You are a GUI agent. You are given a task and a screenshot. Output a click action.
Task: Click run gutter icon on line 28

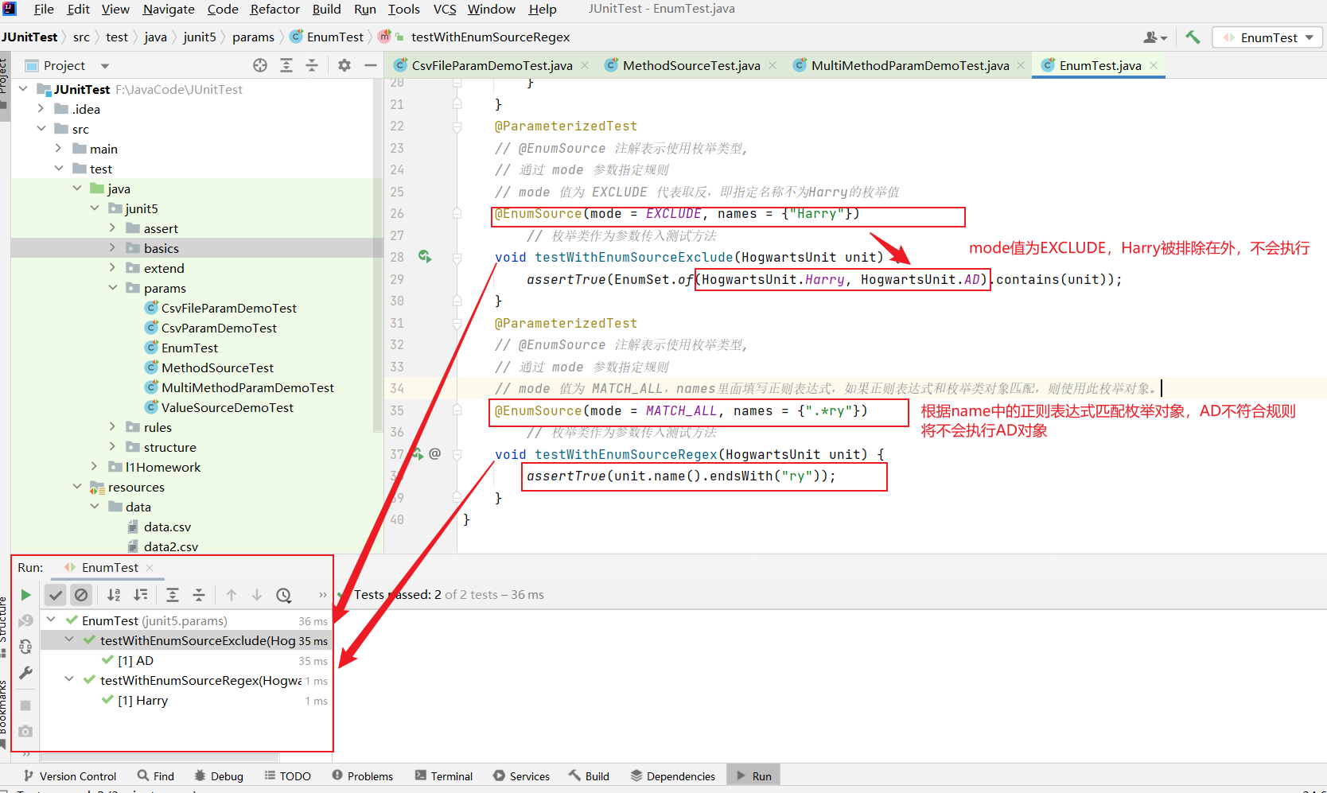pyautogui.click(x=425, y=257)
